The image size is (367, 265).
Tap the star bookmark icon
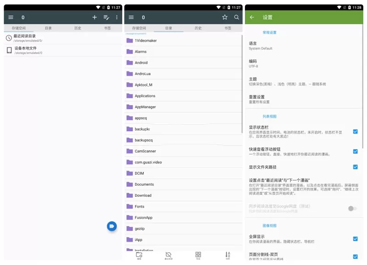click(225, 17)
